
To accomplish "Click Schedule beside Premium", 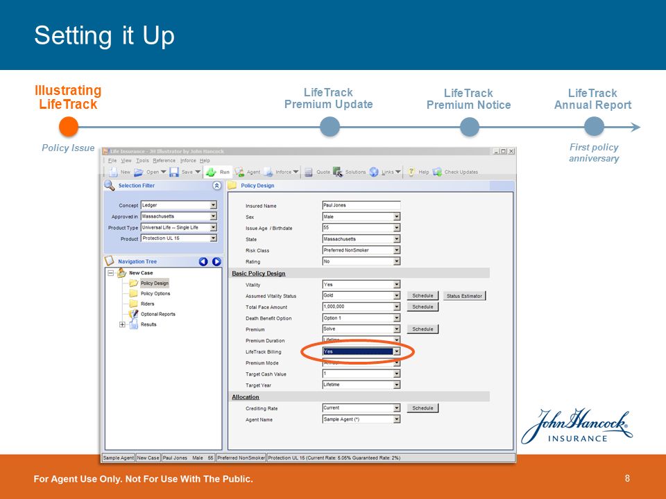I will (x=422, y=329).
